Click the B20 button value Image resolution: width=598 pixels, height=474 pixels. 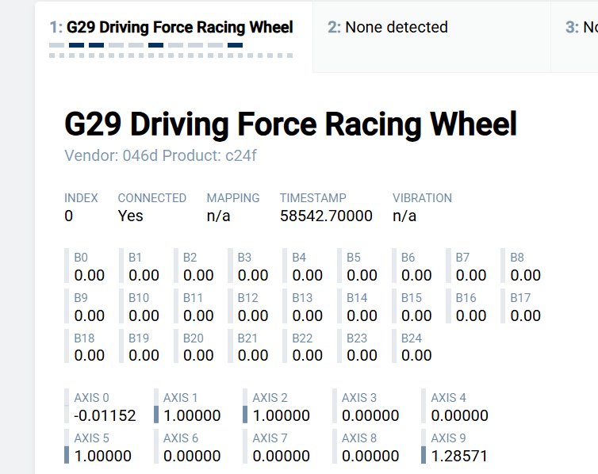pos(198,356)
